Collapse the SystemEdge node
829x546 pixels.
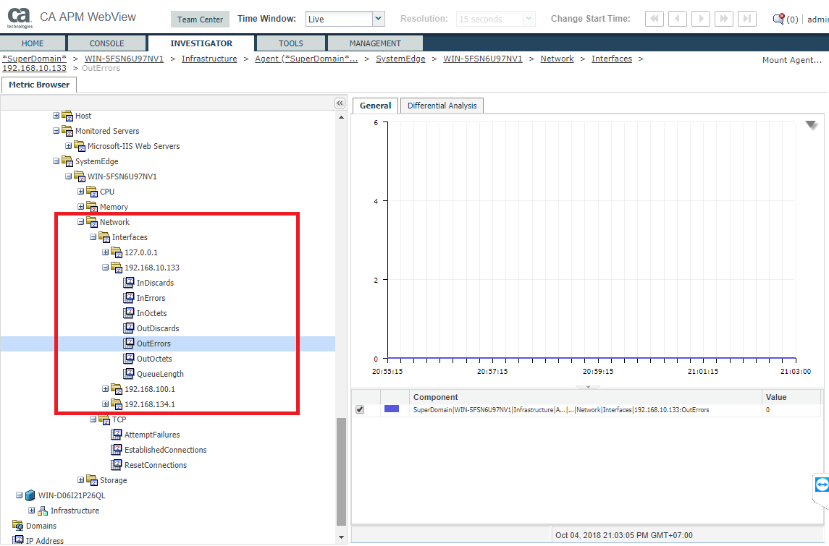(56, 161)
